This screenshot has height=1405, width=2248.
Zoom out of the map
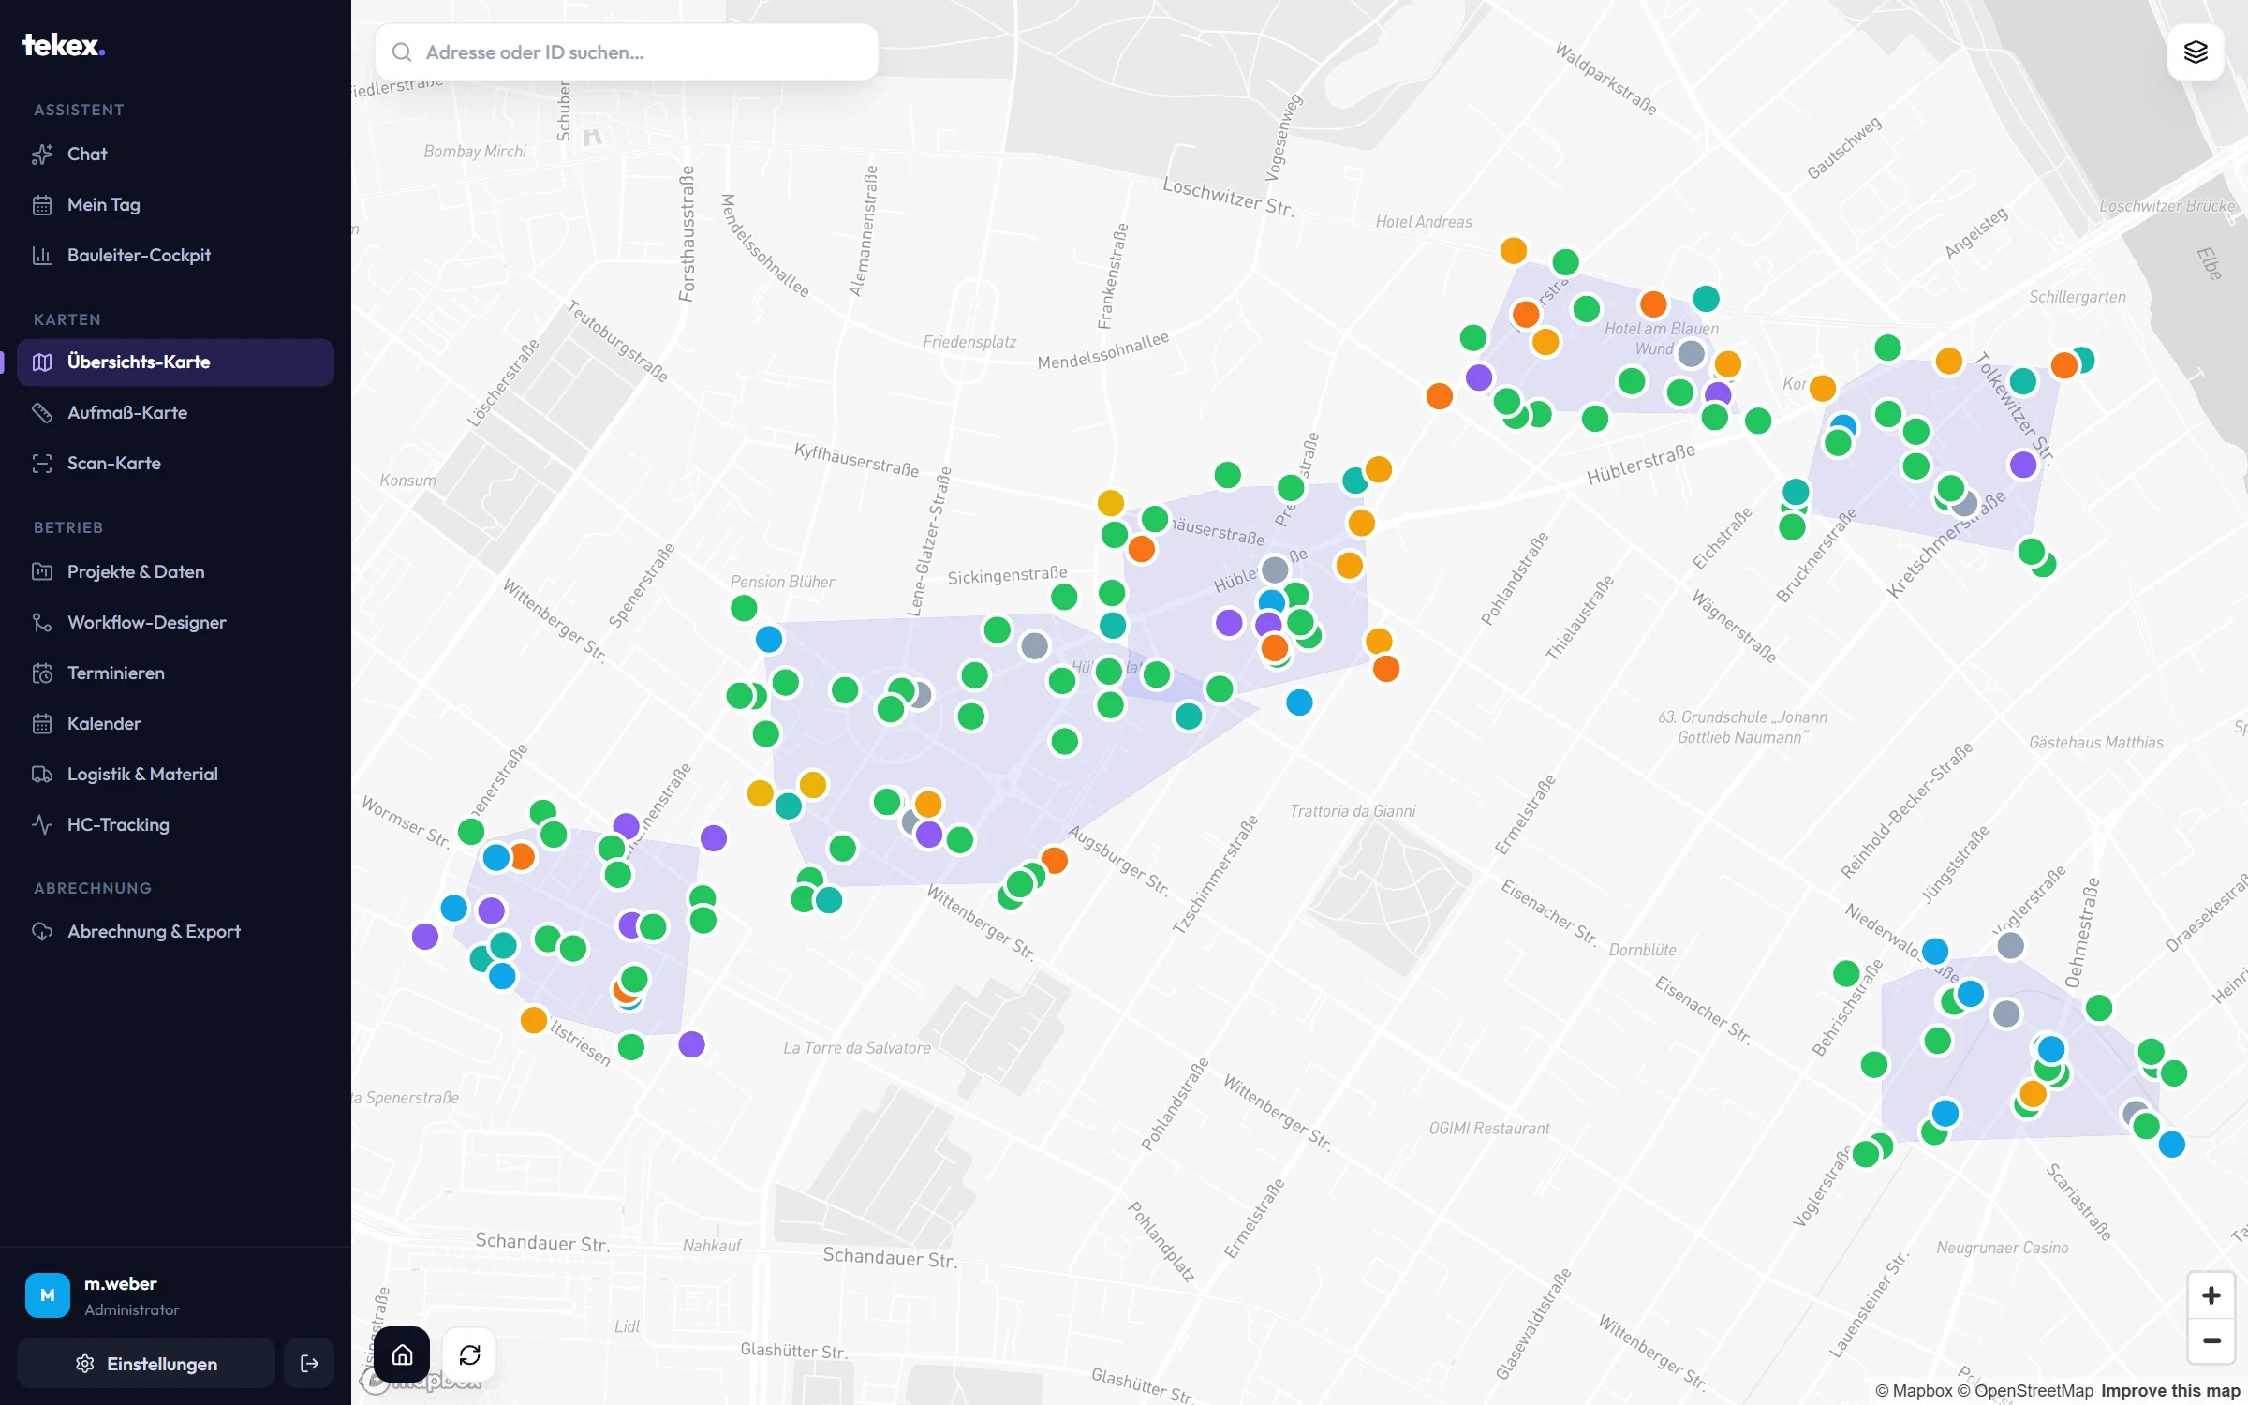pos(2211,1340)
